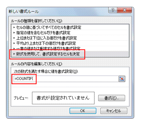Select 一意の値または重複する値だけを書式設定 rule
The image size is (142, 126).
click(70, 48)
